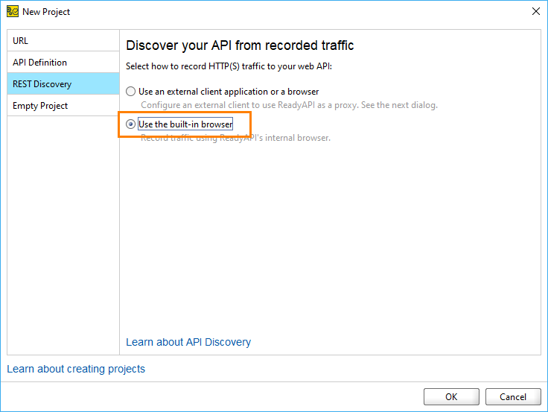Switch to API Definition option
Image resolution: width=548 pixels, height=412 pixels.
pos(63,63)
